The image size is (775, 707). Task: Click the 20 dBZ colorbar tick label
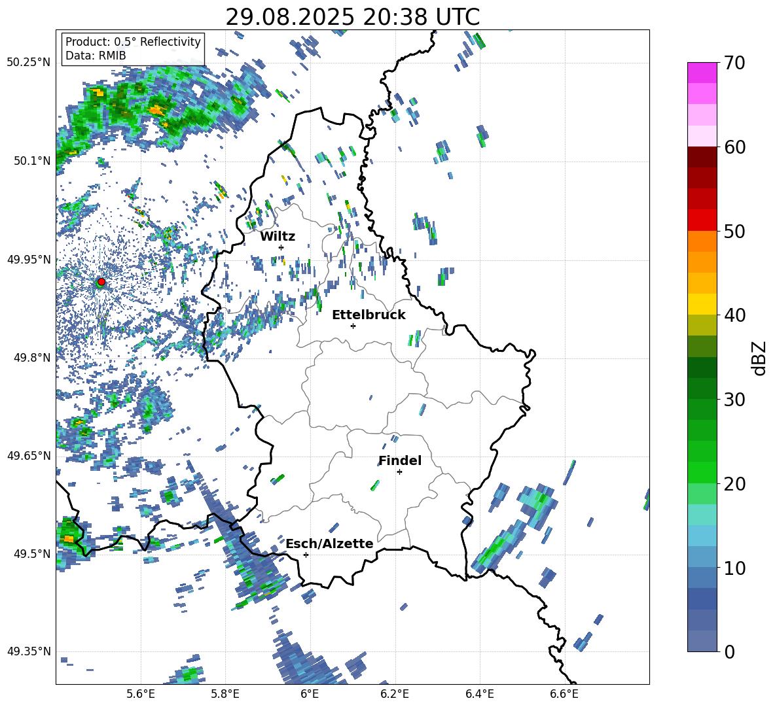(734, 483)
